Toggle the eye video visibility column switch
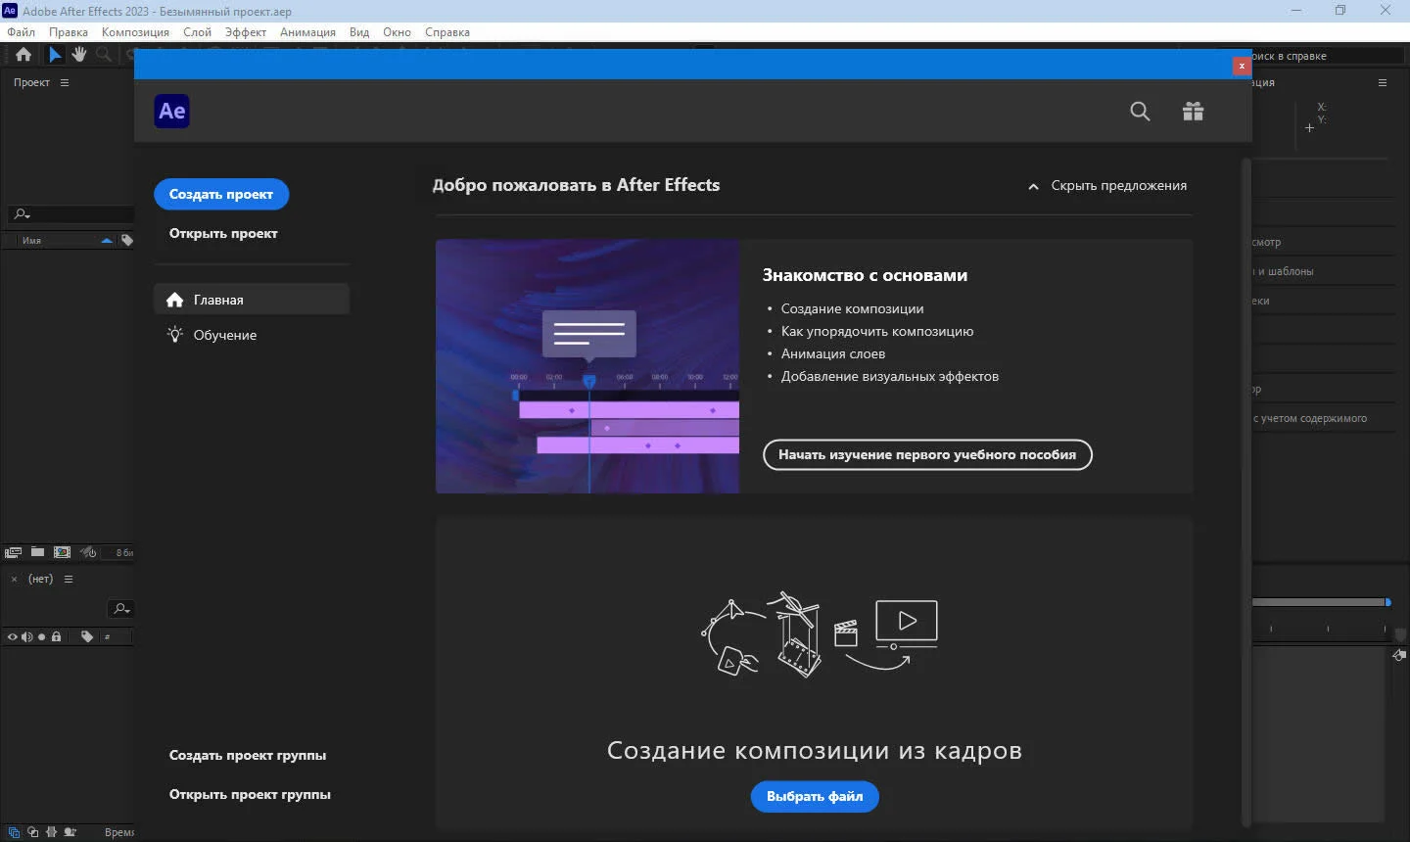 [x=13, y=636]
